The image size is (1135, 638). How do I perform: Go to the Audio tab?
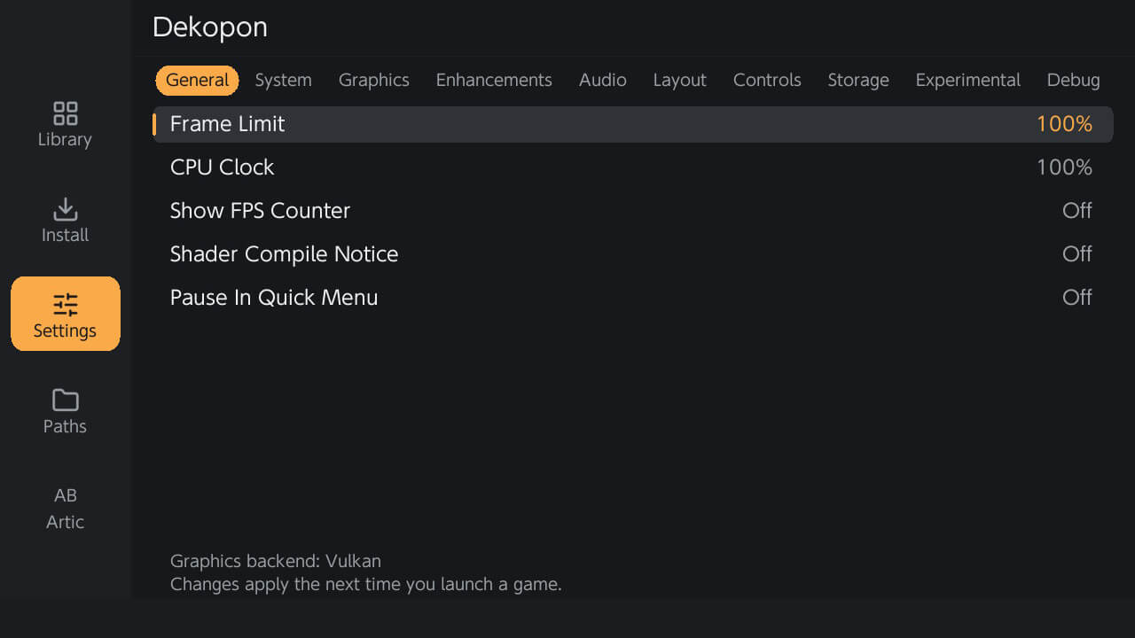click(x=603, y=80)
